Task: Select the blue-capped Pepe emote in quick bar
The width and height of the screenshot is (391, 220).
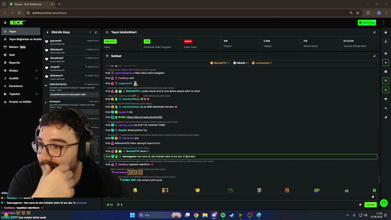Action: tap(317, 190)
